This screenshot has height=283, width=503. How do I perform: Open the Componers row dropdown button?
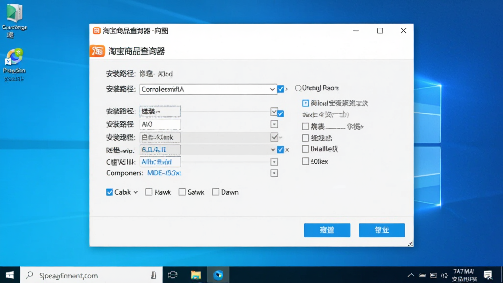point(274,173)
